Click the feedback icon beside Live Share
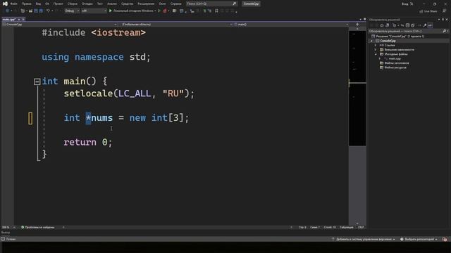This screenshot has height=253, width=451. [x=445, y=11]
